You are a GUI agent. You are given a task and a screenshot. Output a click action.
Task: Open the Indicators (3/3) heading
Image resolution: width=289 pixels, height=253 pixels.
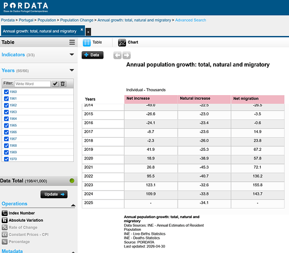tap(18, 55)
